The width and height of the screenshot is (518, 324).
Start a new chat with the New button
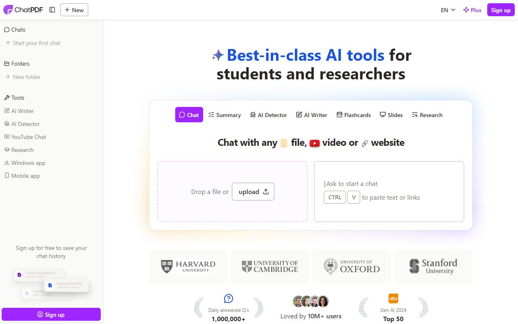(x=74, y=10)
